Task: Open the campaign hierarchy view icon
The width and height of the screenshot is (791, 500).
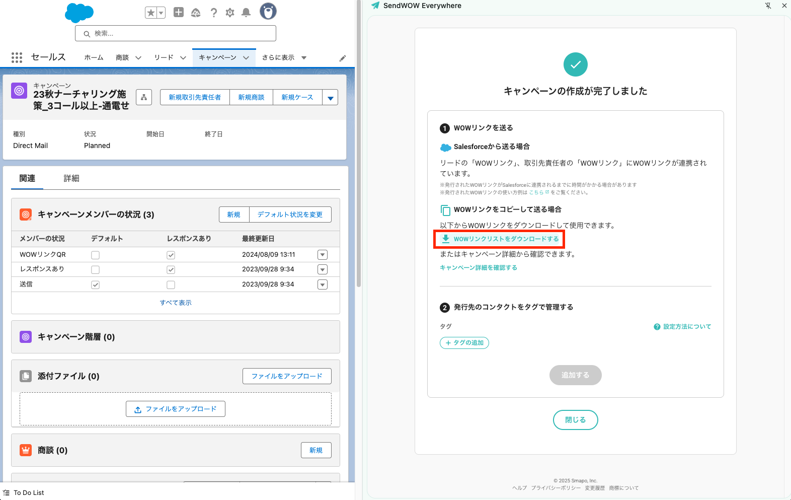Action: (144, 97)
